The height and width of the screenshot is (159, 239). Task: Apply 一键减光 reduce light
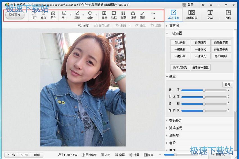point(200,56)
